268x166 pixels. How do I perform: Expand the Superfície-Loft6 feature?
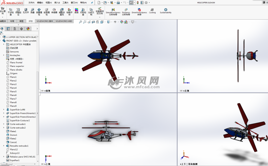(x=4, y=110)
